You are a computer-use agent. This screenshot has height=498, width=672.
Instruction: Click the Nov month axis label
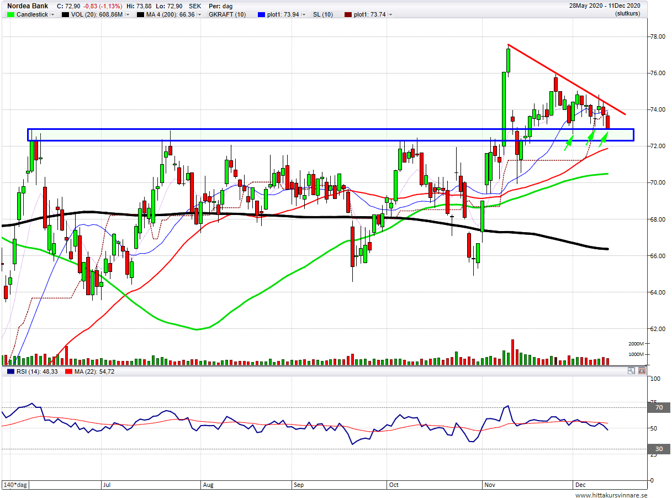490,485
